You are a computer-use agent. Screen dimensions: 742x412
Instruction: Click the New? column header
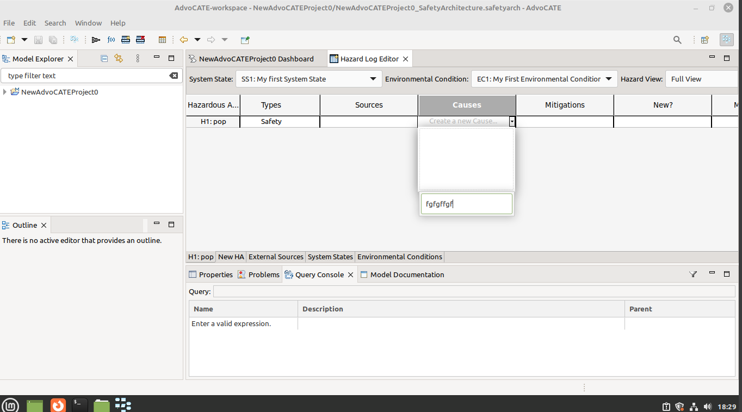[x=663, y=105]
